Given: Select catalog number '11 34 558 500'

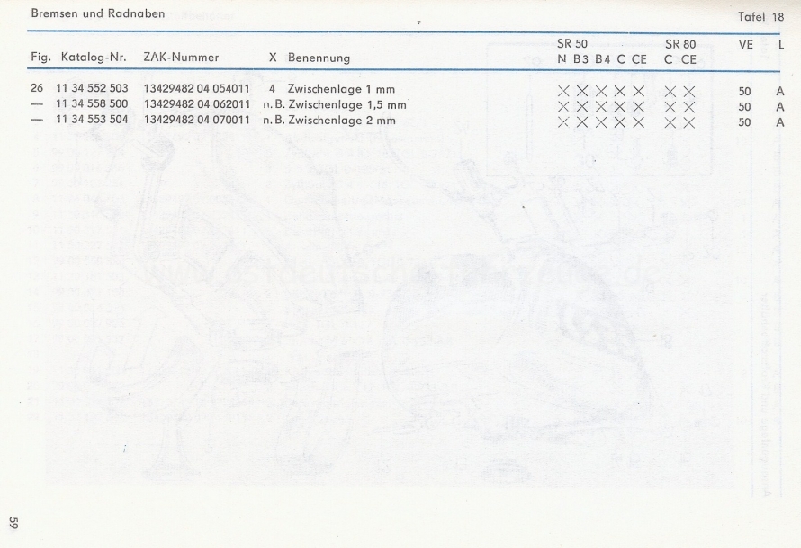Looking at the screenshot, I should tap(92, 103).
